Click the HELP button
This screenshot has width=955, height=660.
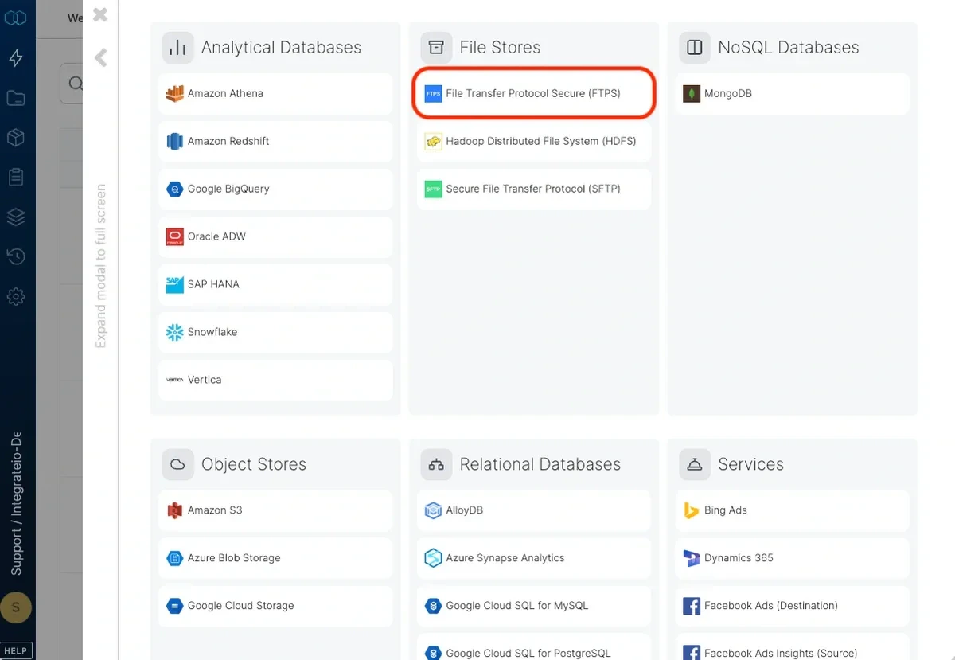[16, 650]
